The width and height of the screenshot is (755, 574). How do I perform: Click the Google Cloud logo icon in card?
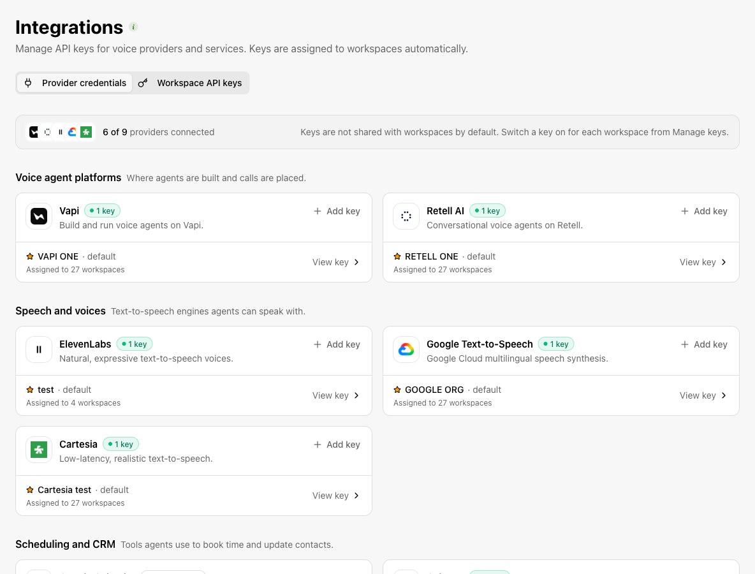pyautogui.click(x=406, y=350)
